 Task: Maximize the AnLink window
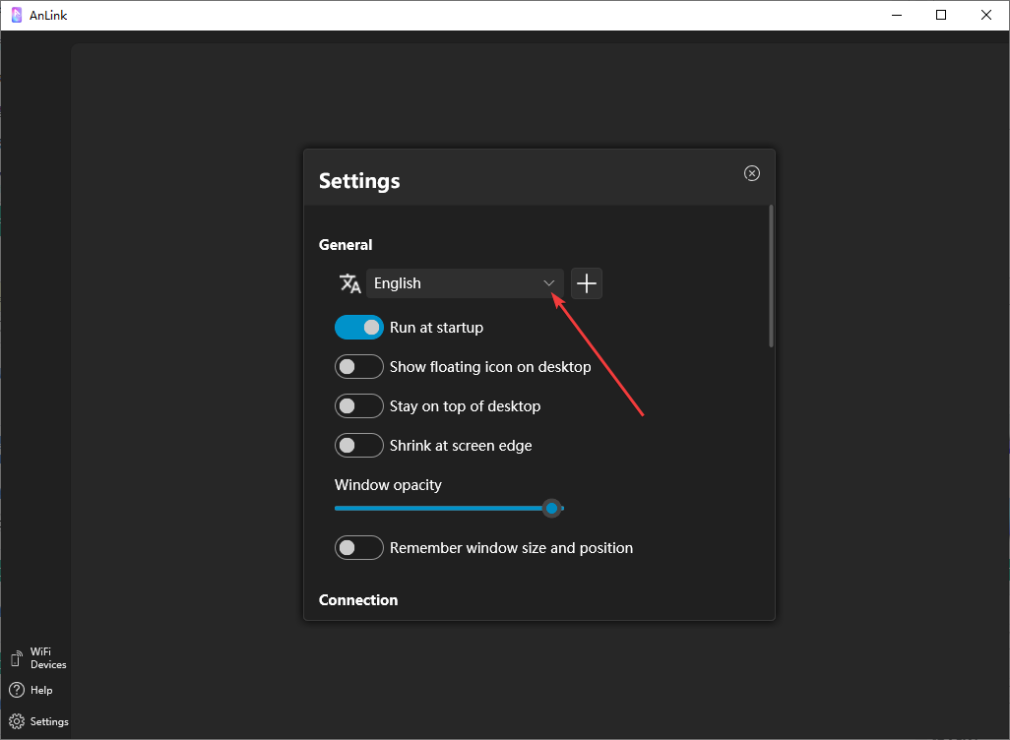coord(941,15)
